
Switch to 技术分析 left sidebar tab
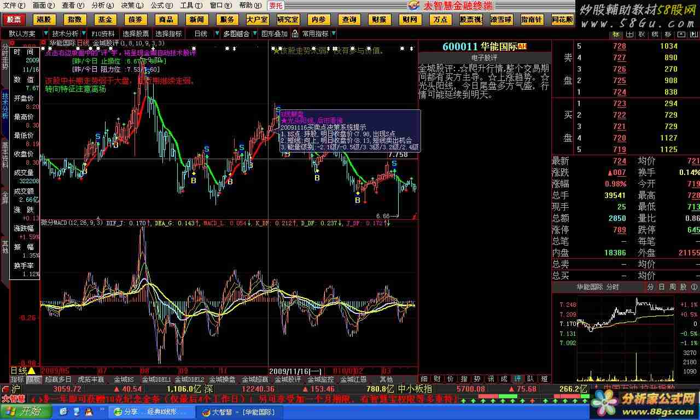(5, 106)
